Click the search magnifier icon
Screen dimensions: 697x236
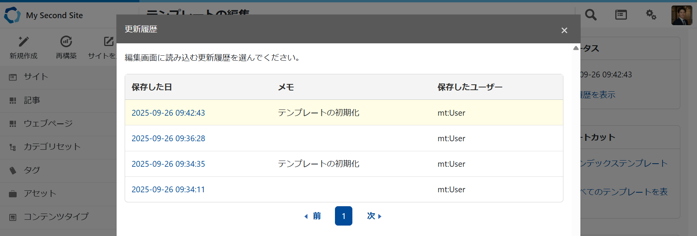[x=591, y=15]
